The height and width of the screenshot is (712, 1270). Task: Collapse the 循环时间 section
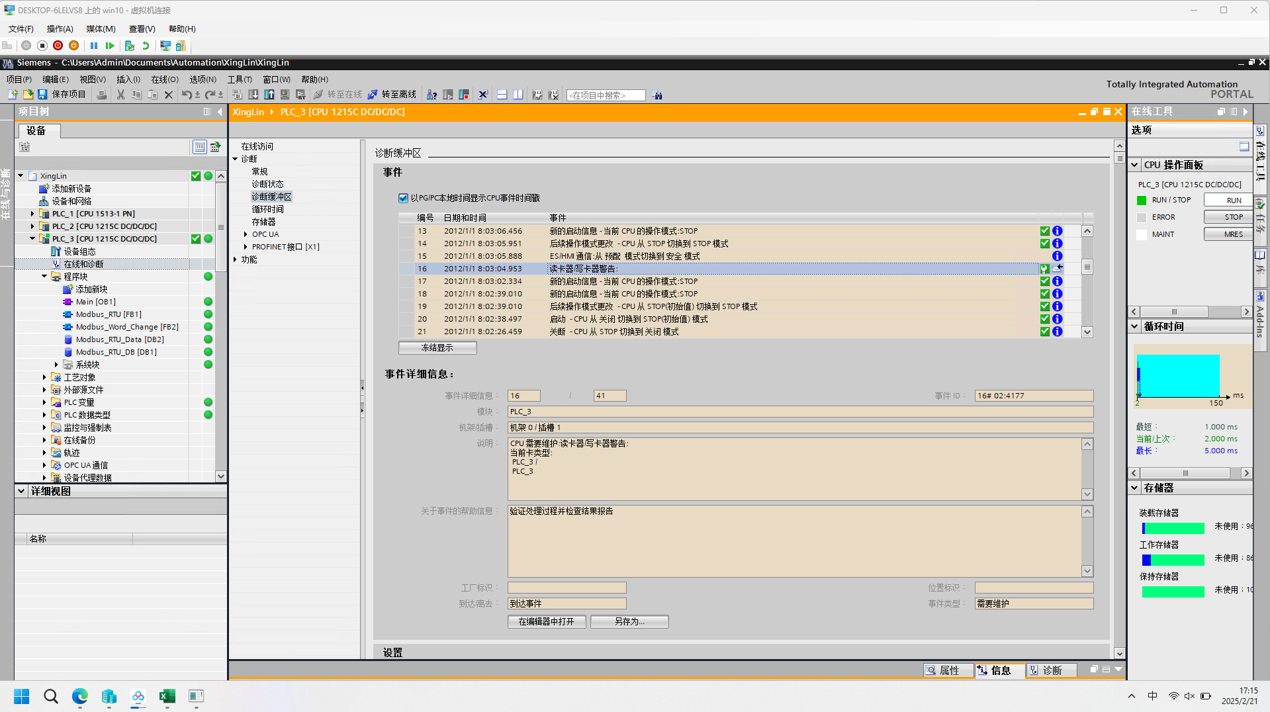click(x=1135, y=326)
